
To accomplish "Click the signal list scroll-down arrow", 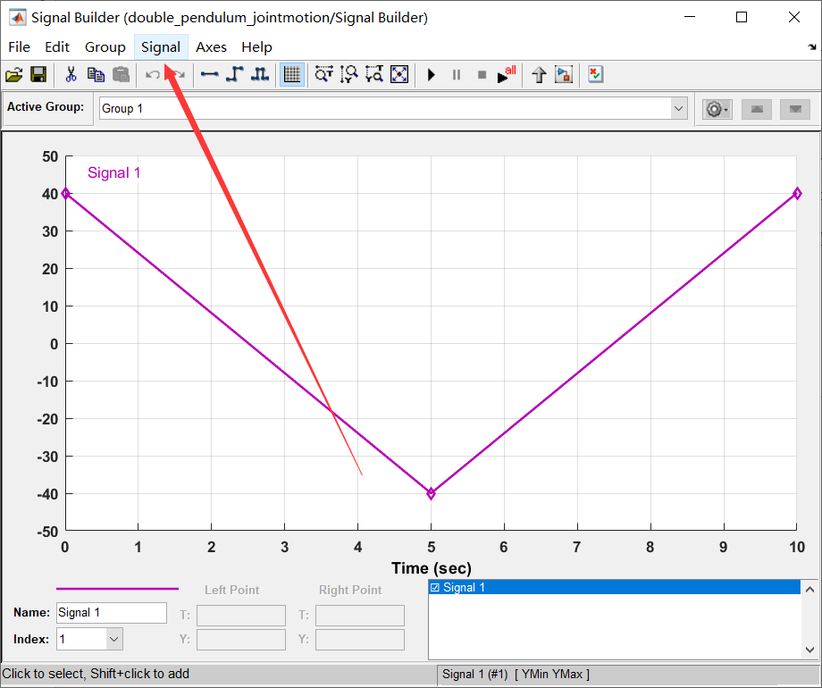I will click(x=810, y=650).
